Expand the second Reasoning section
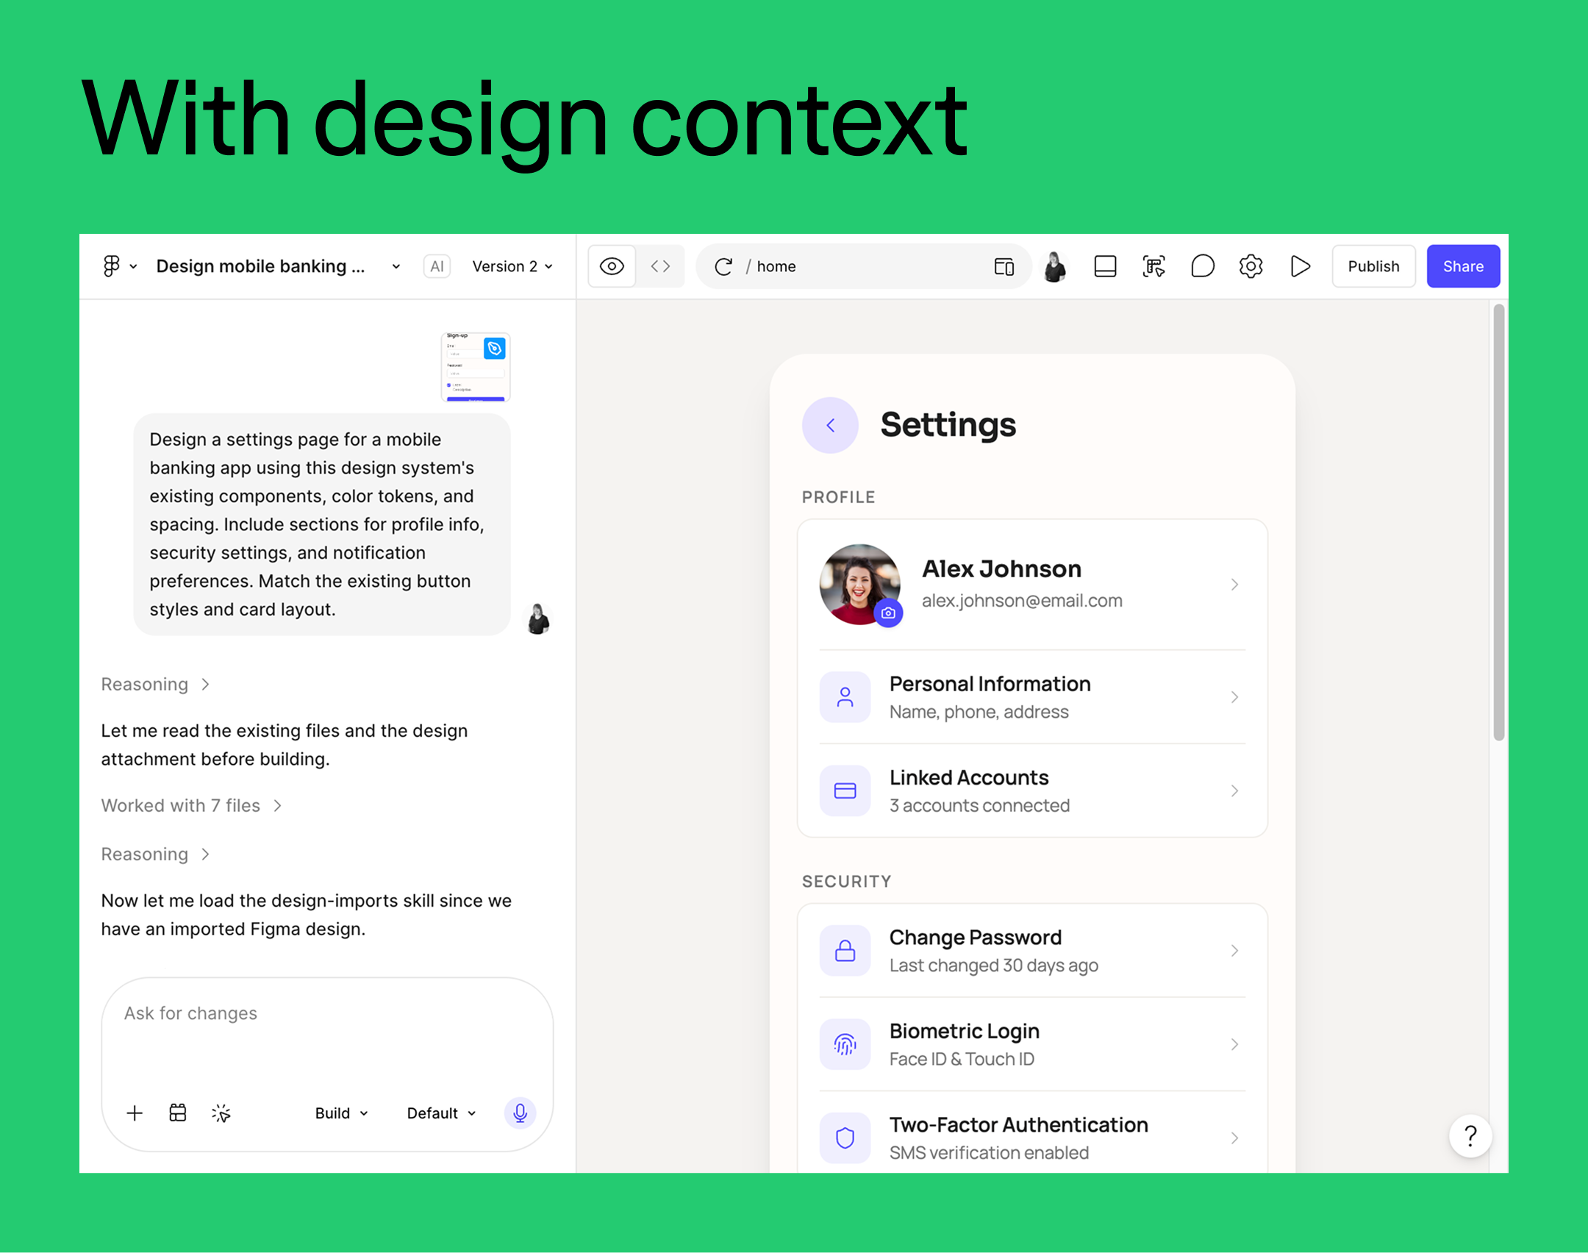 [155, 854]
